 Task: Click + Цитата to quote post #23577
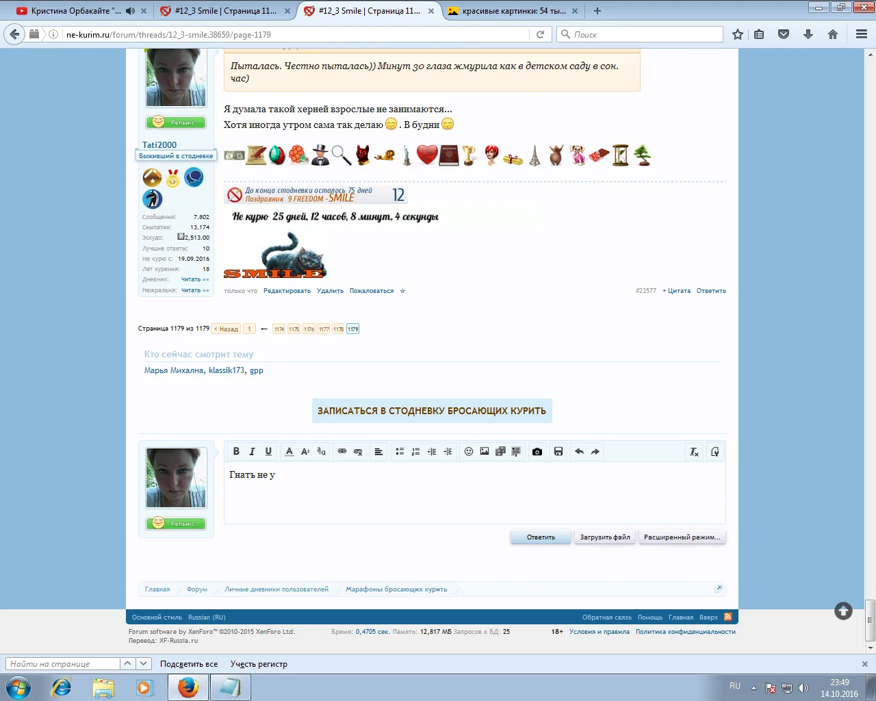(676, 291)
